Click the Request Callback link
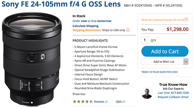 pyautogui.click(x=169, y=97)
